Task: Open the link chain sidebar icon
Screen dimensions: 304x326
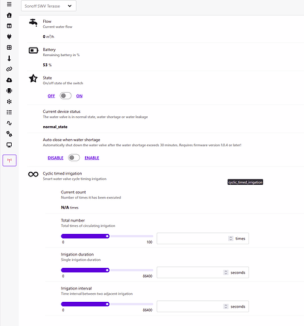Action: (x=9, y=69)
